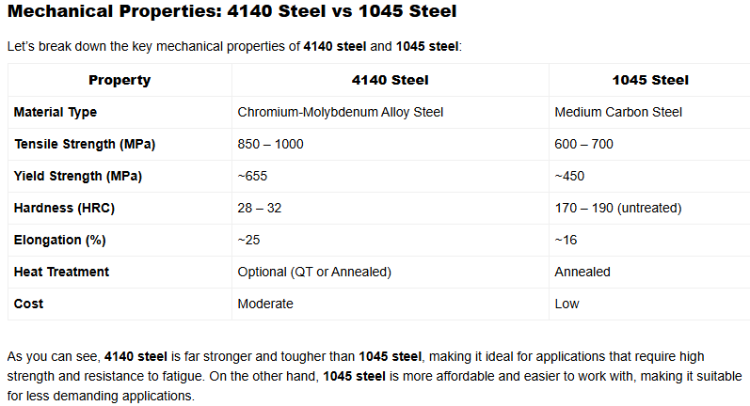Click the '600 – 700' tensile value
Screen dimensions: 750x406
coord(583,145)
